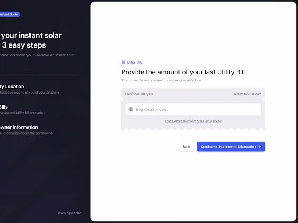
Task: Click the "current utility bill amounts" description
Action: click(x=21, y=113)
